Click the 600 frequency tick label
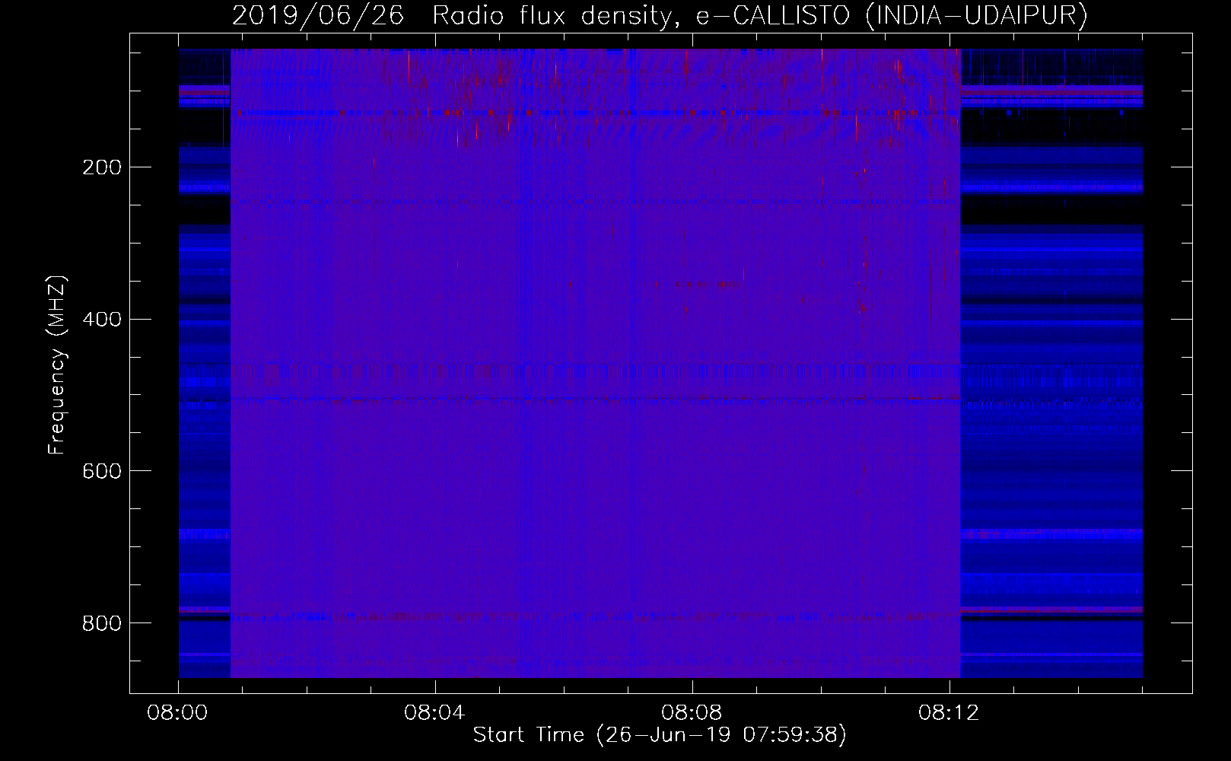The height and width of the screenshot is (761, 1231). point(102,472)
